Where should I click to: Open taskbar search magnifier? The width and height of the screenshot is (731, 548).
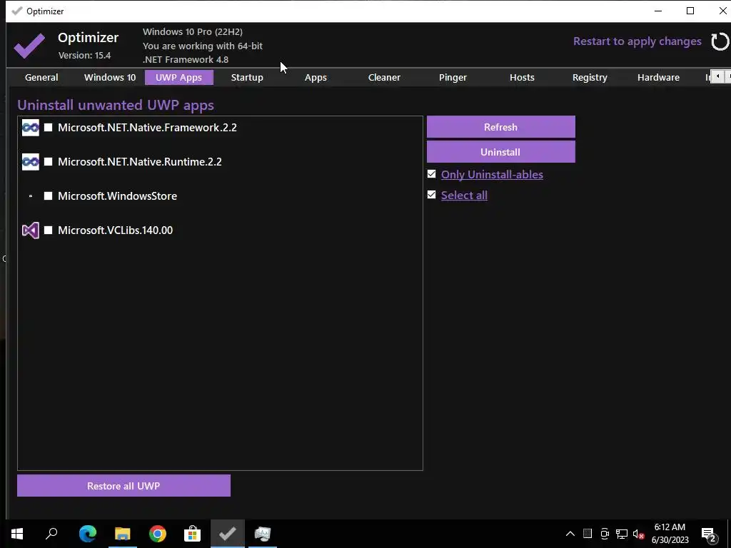(x=51, y=534)
